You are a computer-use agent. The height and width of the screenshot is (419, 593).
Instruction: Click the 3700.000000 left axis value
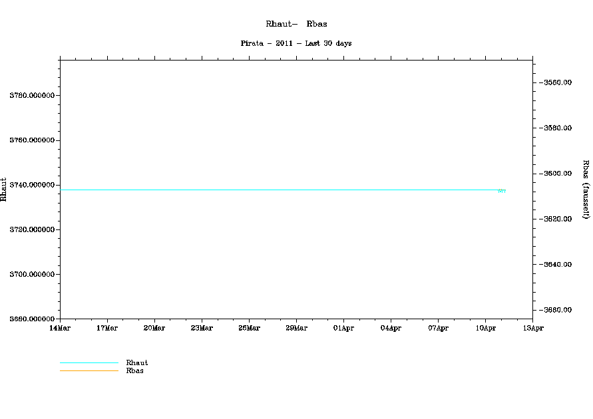(31, 274)
